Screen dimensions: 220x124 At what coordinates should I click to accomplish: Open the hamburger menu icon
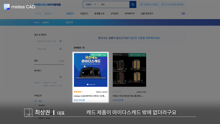click(x=183, y=14)
